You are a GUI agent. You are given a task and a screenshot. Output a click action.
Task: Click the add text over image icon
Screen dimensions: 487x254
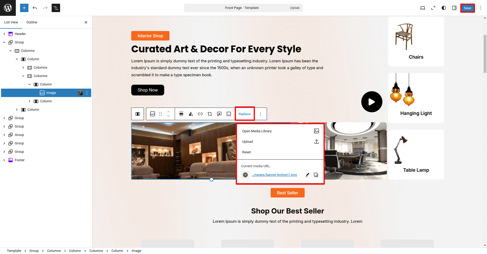coord(219,114)
